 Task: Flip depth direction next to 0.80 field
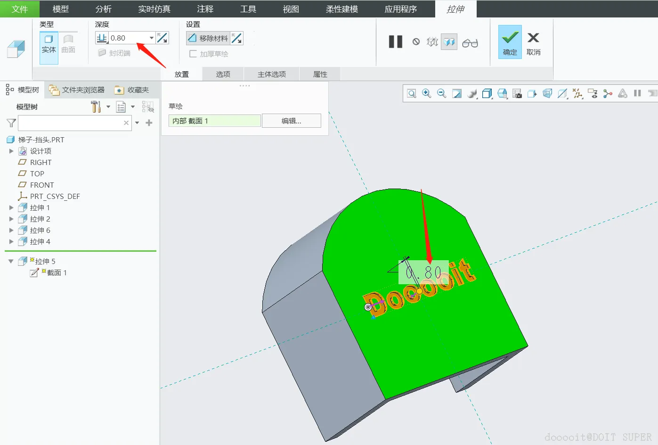(x=162, y=38)
